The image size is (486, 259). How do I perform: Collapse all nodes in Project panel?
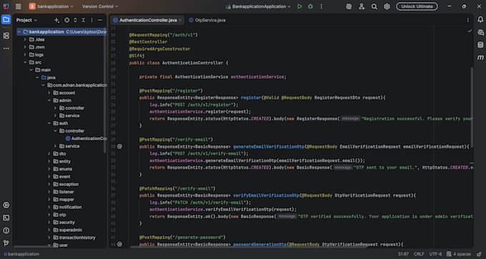click(84, 20)
